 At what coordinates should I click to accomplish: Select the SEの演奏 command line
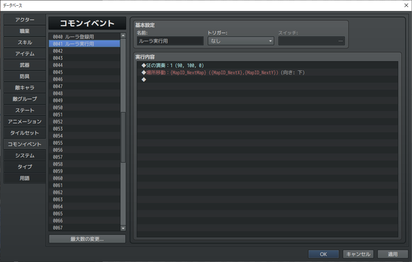tap(268, 66)
